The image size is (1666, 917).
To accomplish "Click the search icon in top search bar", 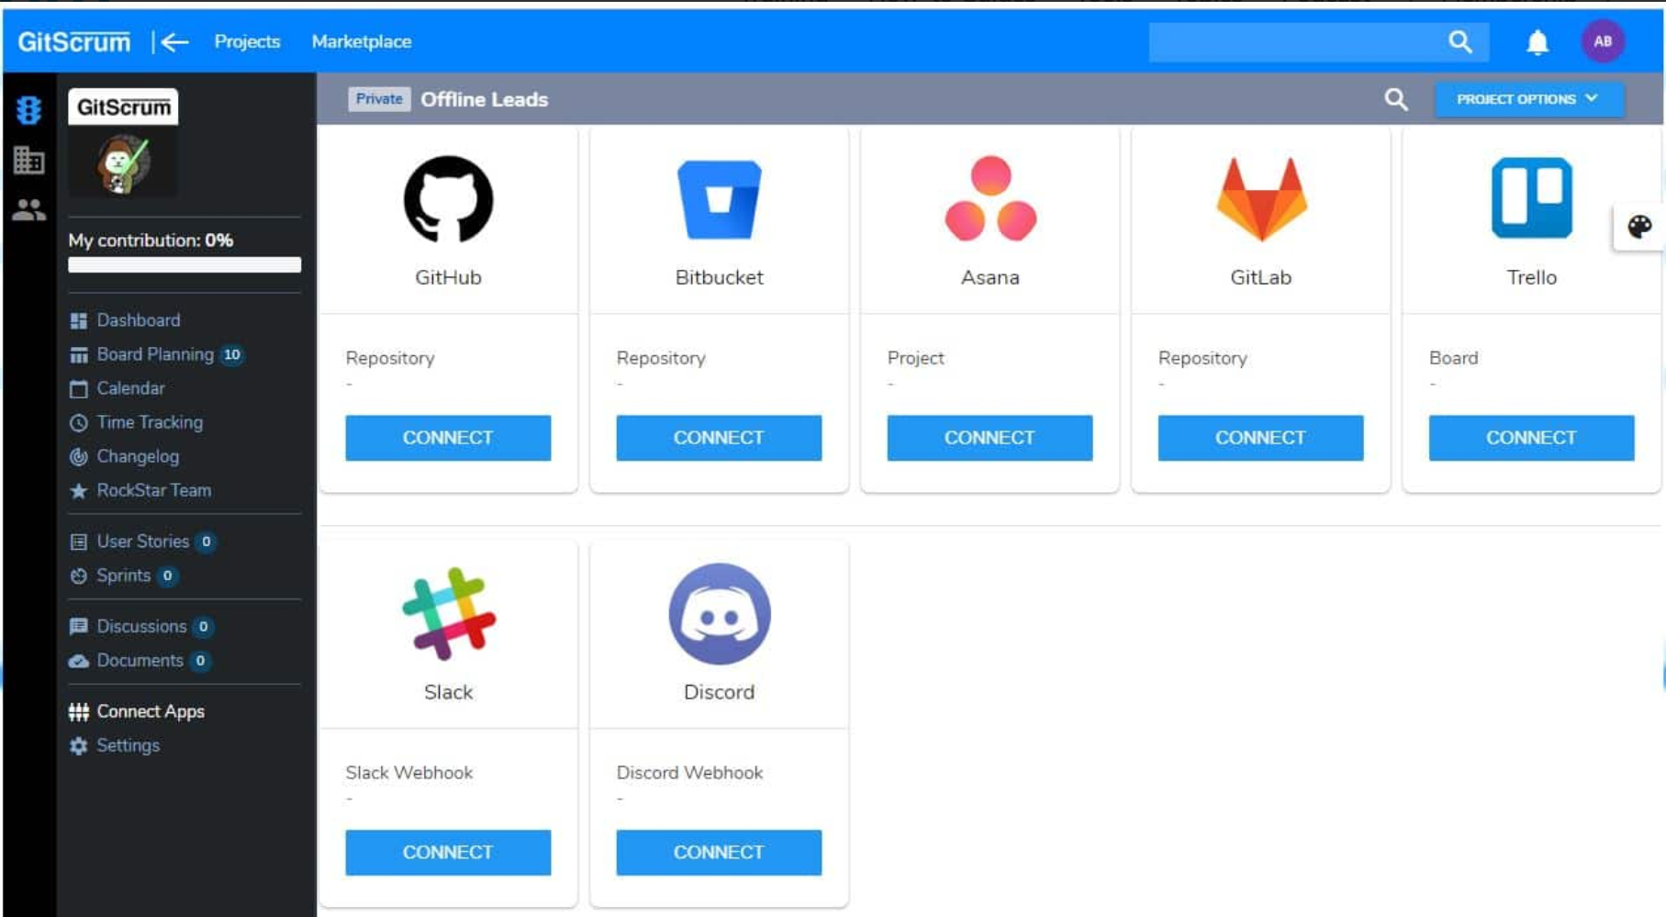I will pyautogui.click(x=1459, y=41).
